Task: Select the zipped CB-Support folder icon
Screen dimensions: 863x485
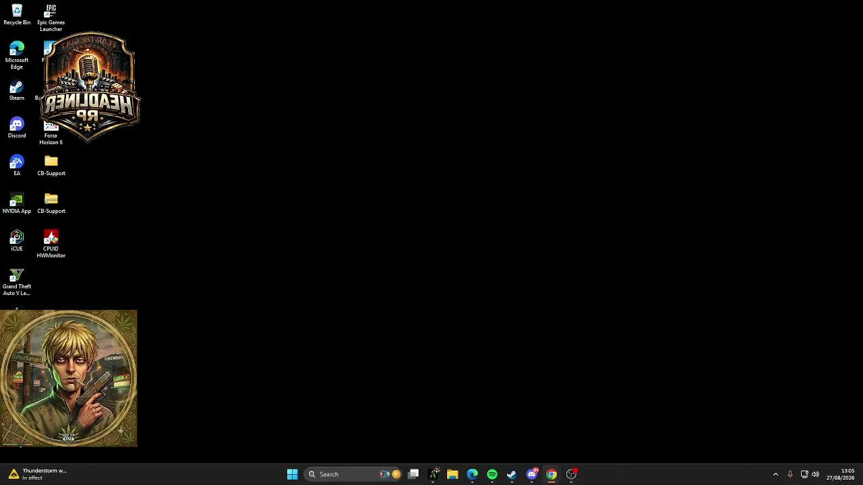Action: click(x=51, y=203)
